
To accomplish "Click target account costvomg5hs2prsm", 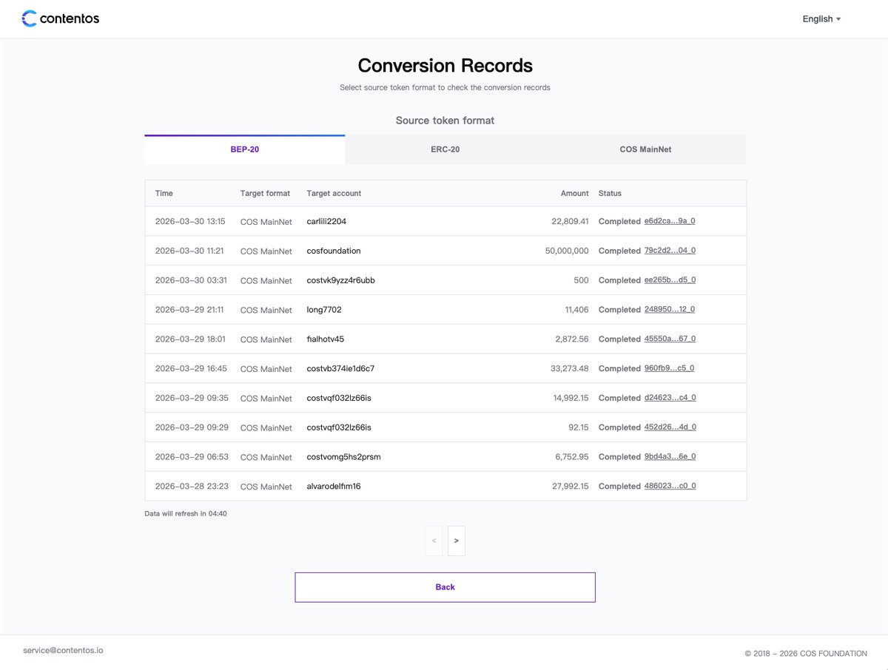I will pyautogui.click(x=343, y=457).
